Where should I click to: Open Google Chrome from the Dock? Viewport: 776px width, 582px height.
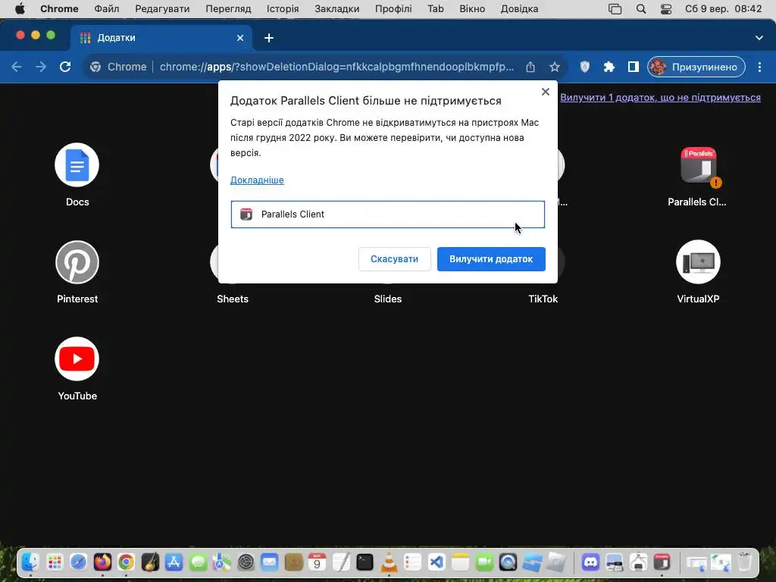[127, 562]
